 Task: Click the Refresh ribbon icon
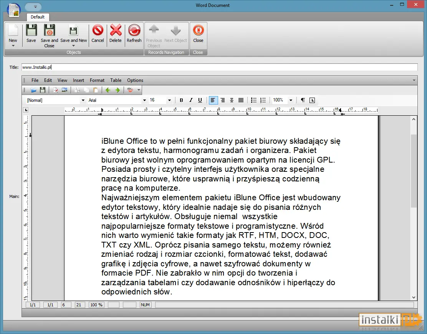point(134,30)
